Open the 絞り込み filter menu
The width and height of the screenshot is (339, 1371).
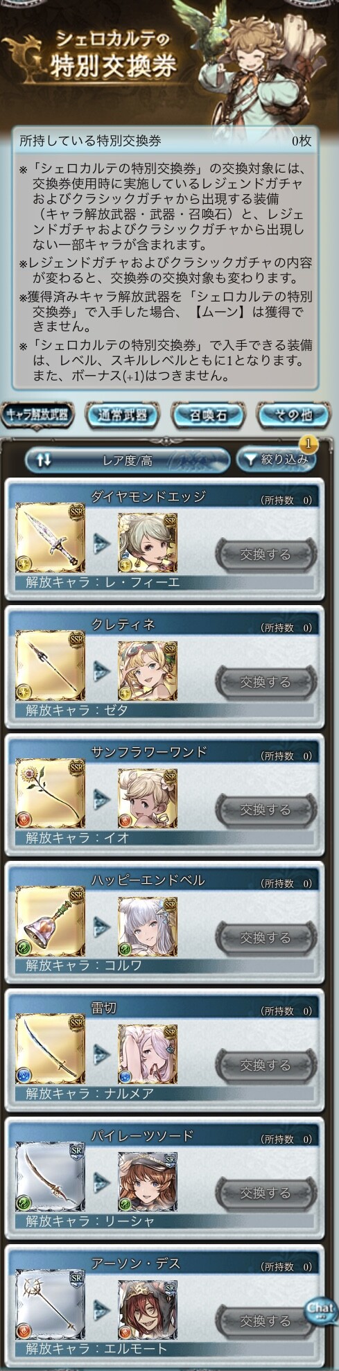277,459
